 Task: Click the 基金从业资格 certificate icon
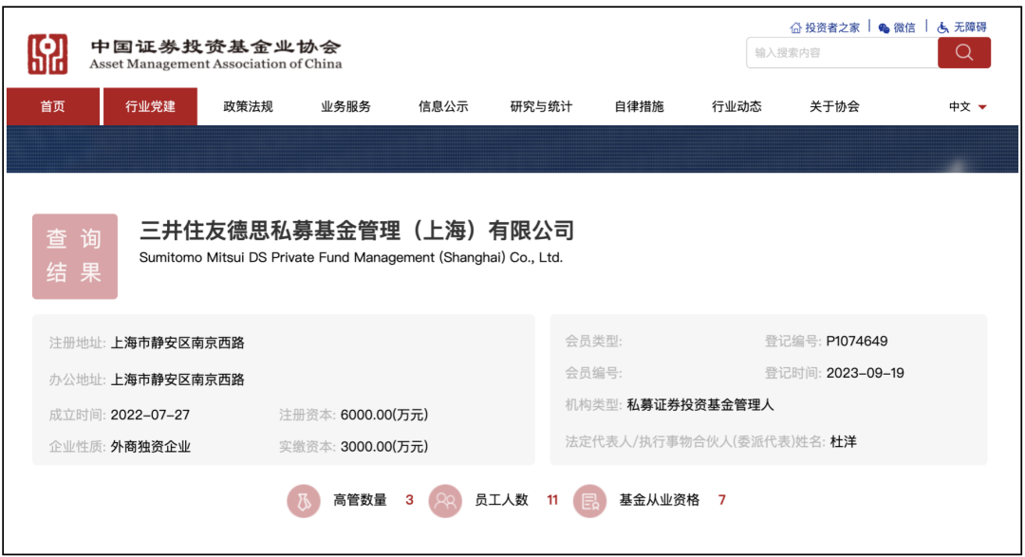coord(589,501)
